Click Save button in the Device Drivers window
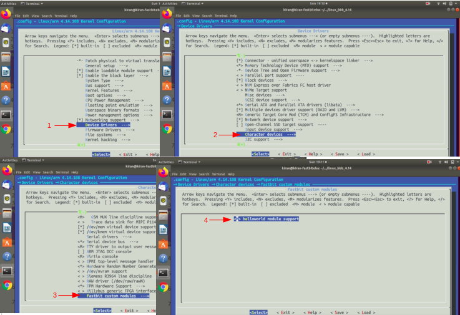460x315 pixels. click(340, 154)
